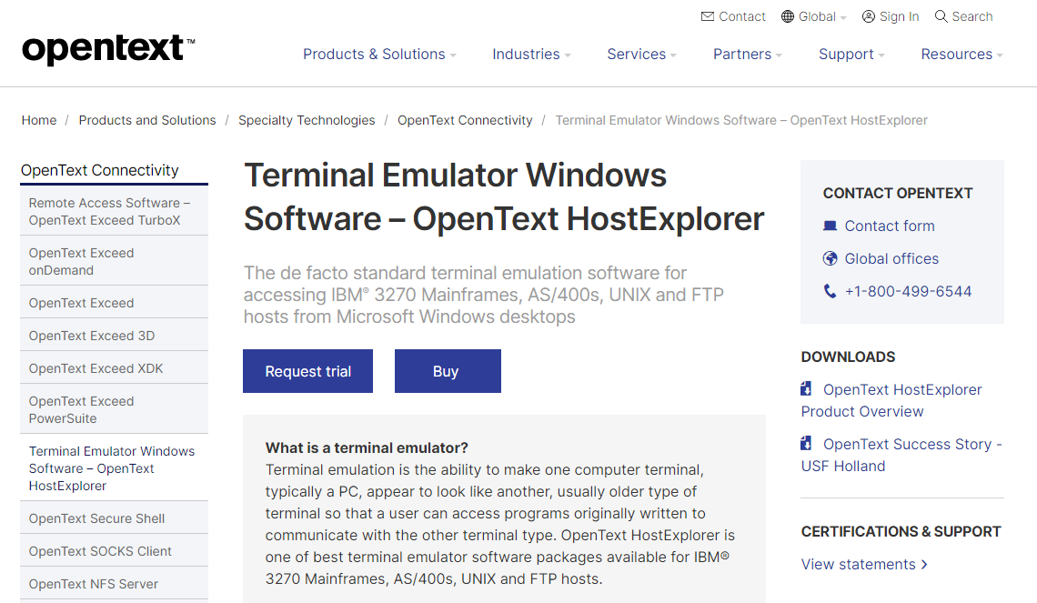The height and width of the screenshot is (603, 1037).
Task: Click the Request trial button
Action: point(307,371)
